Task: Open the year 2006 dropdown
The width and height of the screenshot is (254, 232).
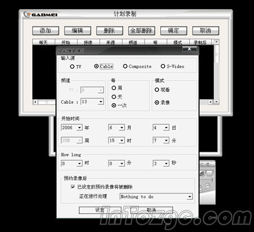Action: pos(80,128)
